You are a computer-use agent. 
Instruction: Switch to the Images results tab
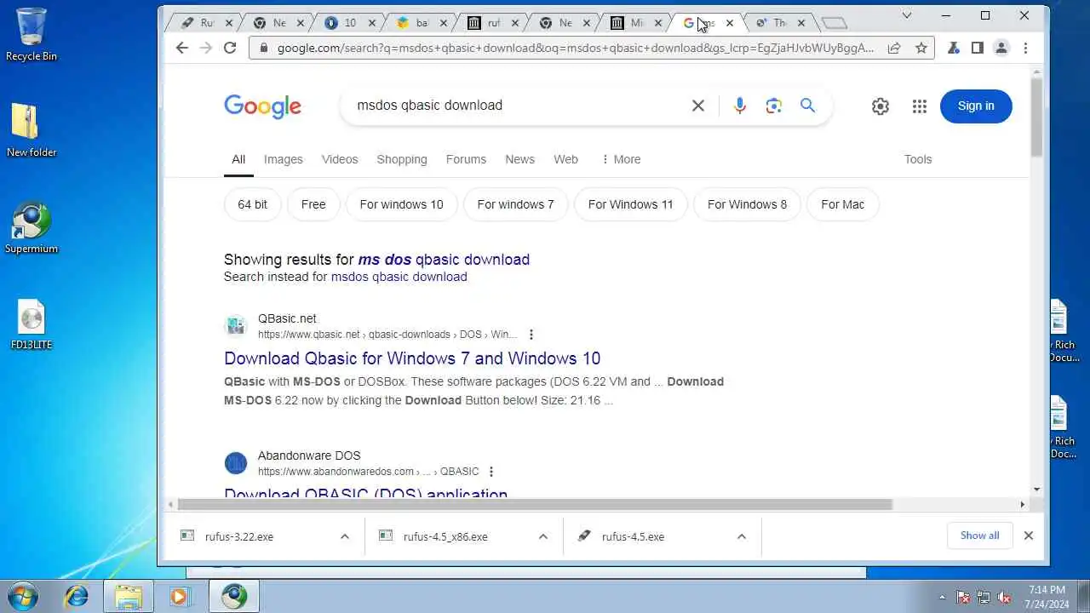point(284,159)
